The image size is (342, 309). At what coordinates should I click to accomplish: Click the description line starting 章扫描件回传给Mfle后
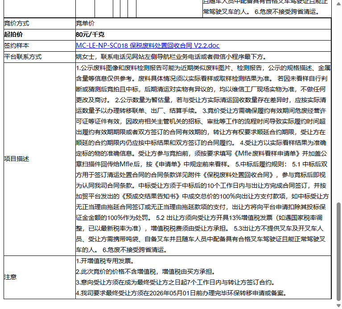point(202,164)
